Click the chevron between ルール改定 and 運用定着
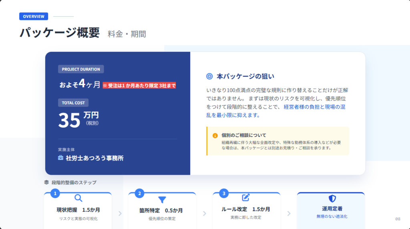This screenshot has height=229, width=410. tap(289, 213)
